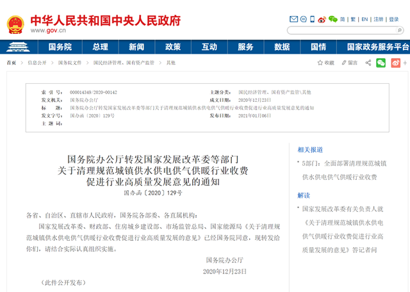This screenshot has width=410, height=292.
Task: Switch language to EN
Action: 365,19
